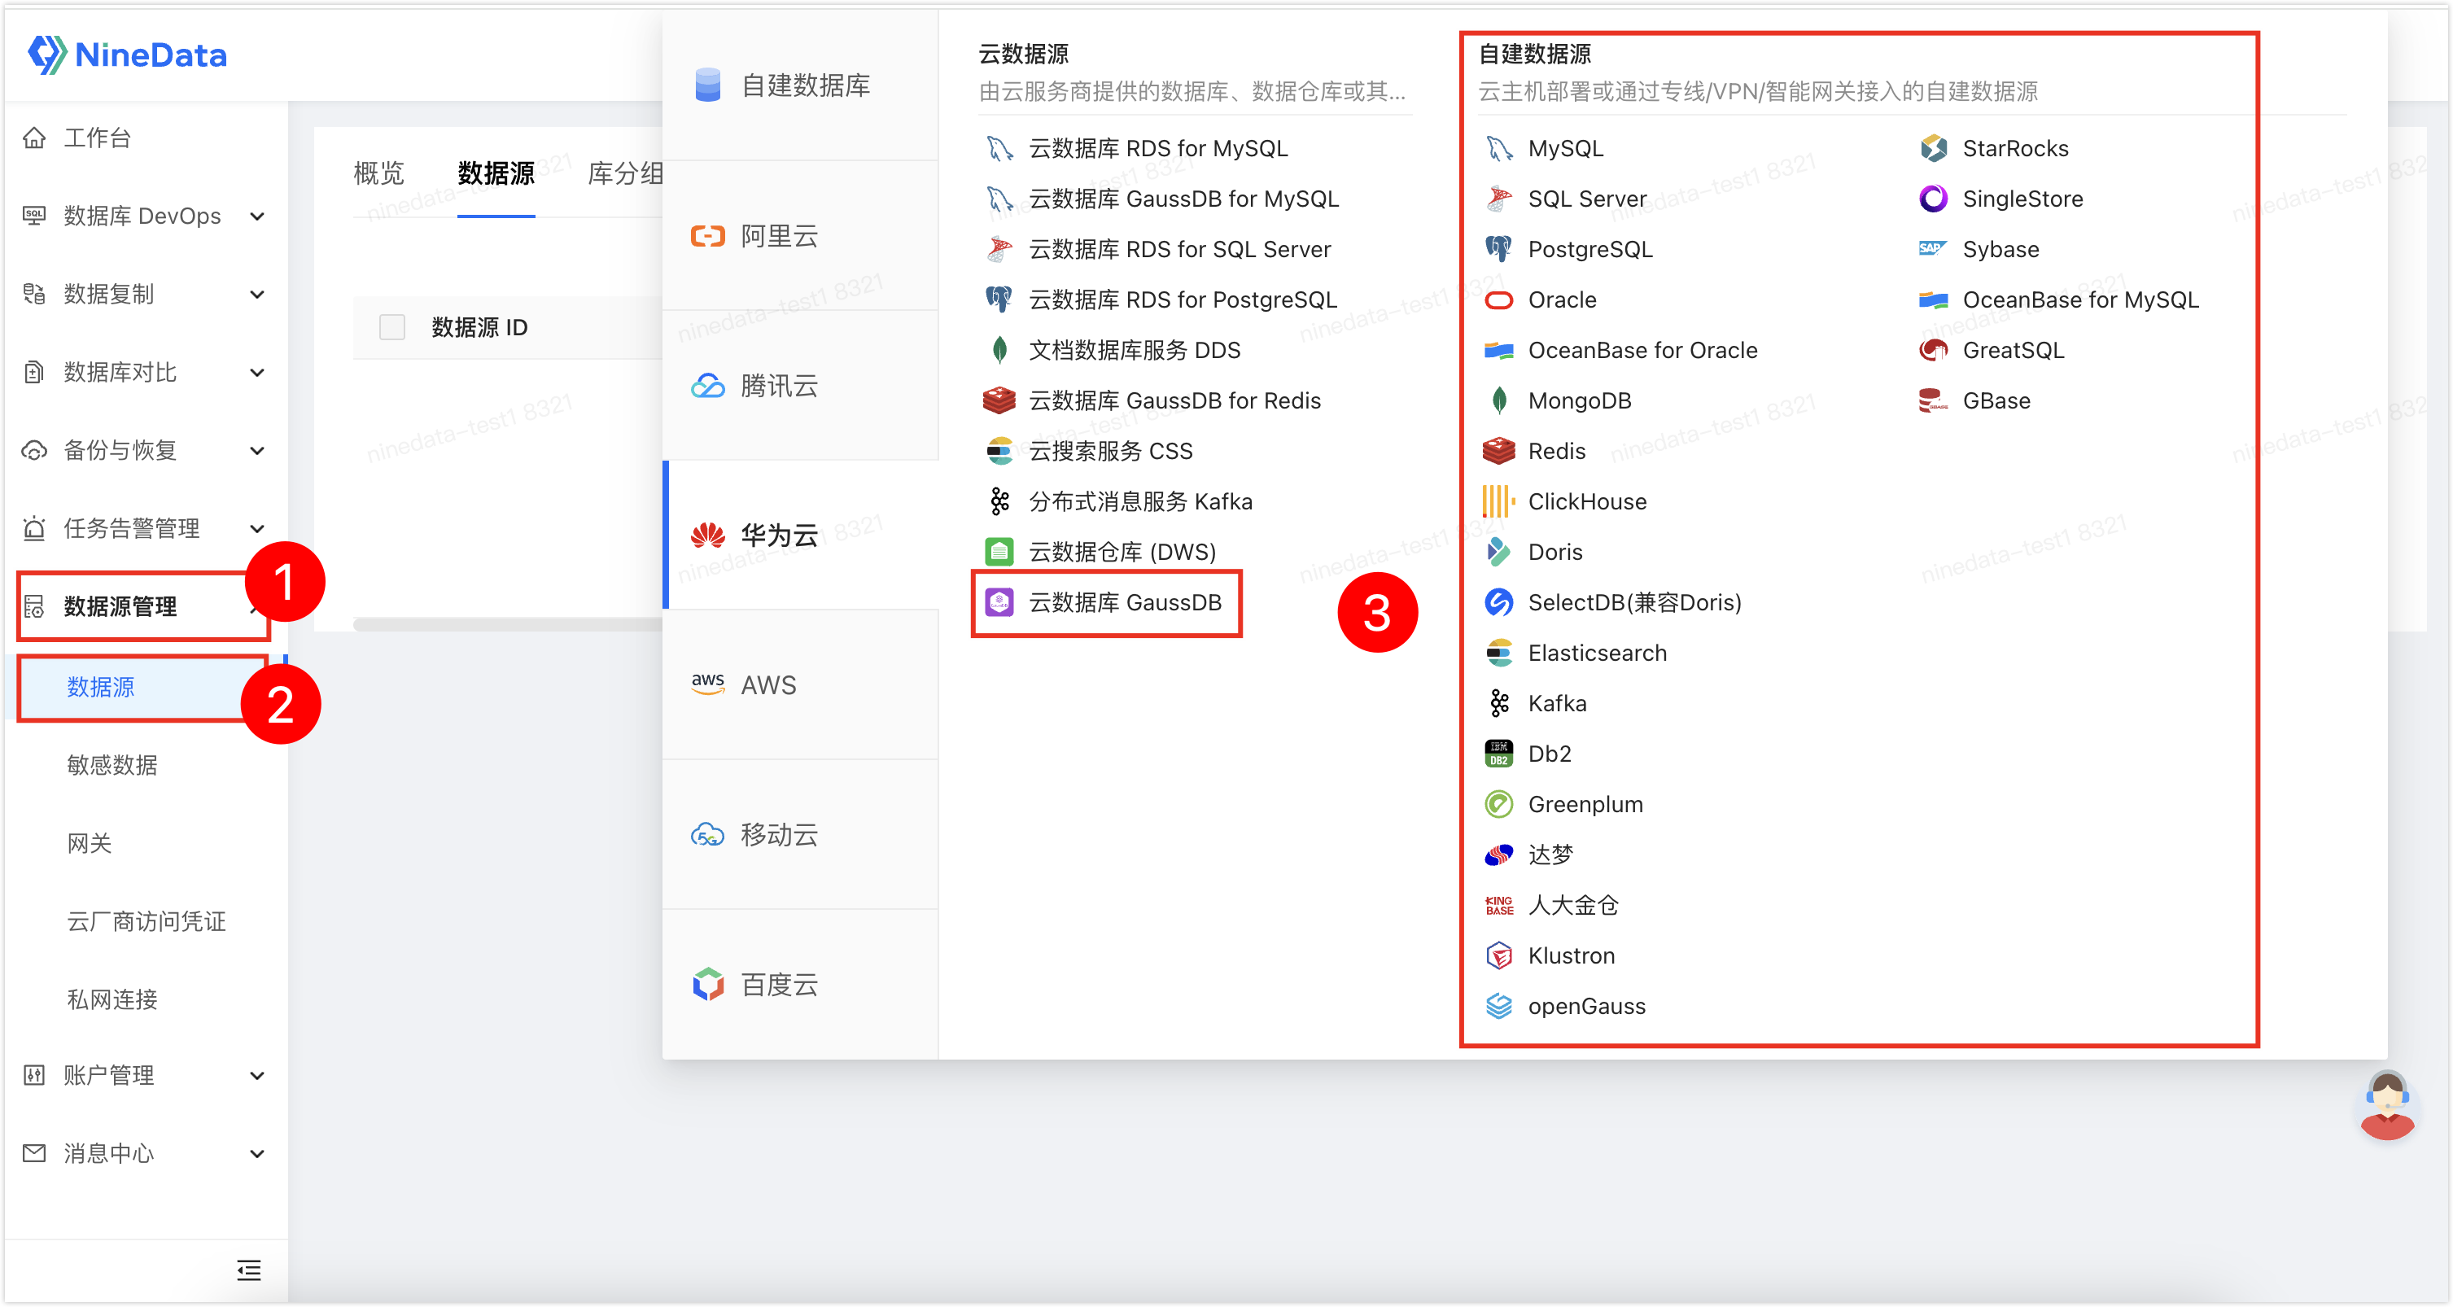The width and height of the screenshot is (2453, 1307).
Task: Click the Redis icon in self-built list
Action: click(x=1499, y=451)
